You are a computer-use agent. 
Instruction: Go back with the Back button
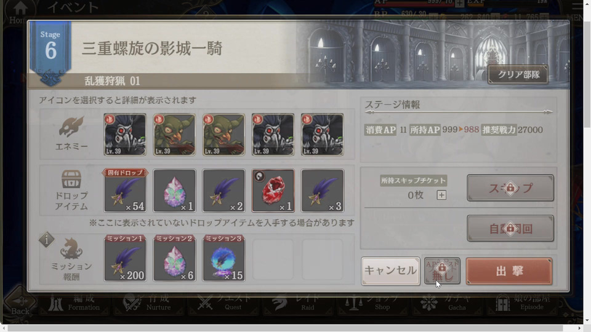(20, 303)
